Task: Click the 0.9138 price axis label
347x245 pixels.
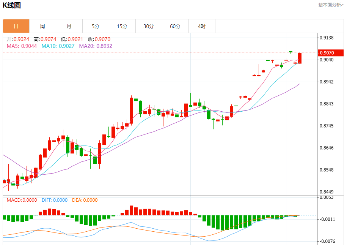Action: pos(327,38)
